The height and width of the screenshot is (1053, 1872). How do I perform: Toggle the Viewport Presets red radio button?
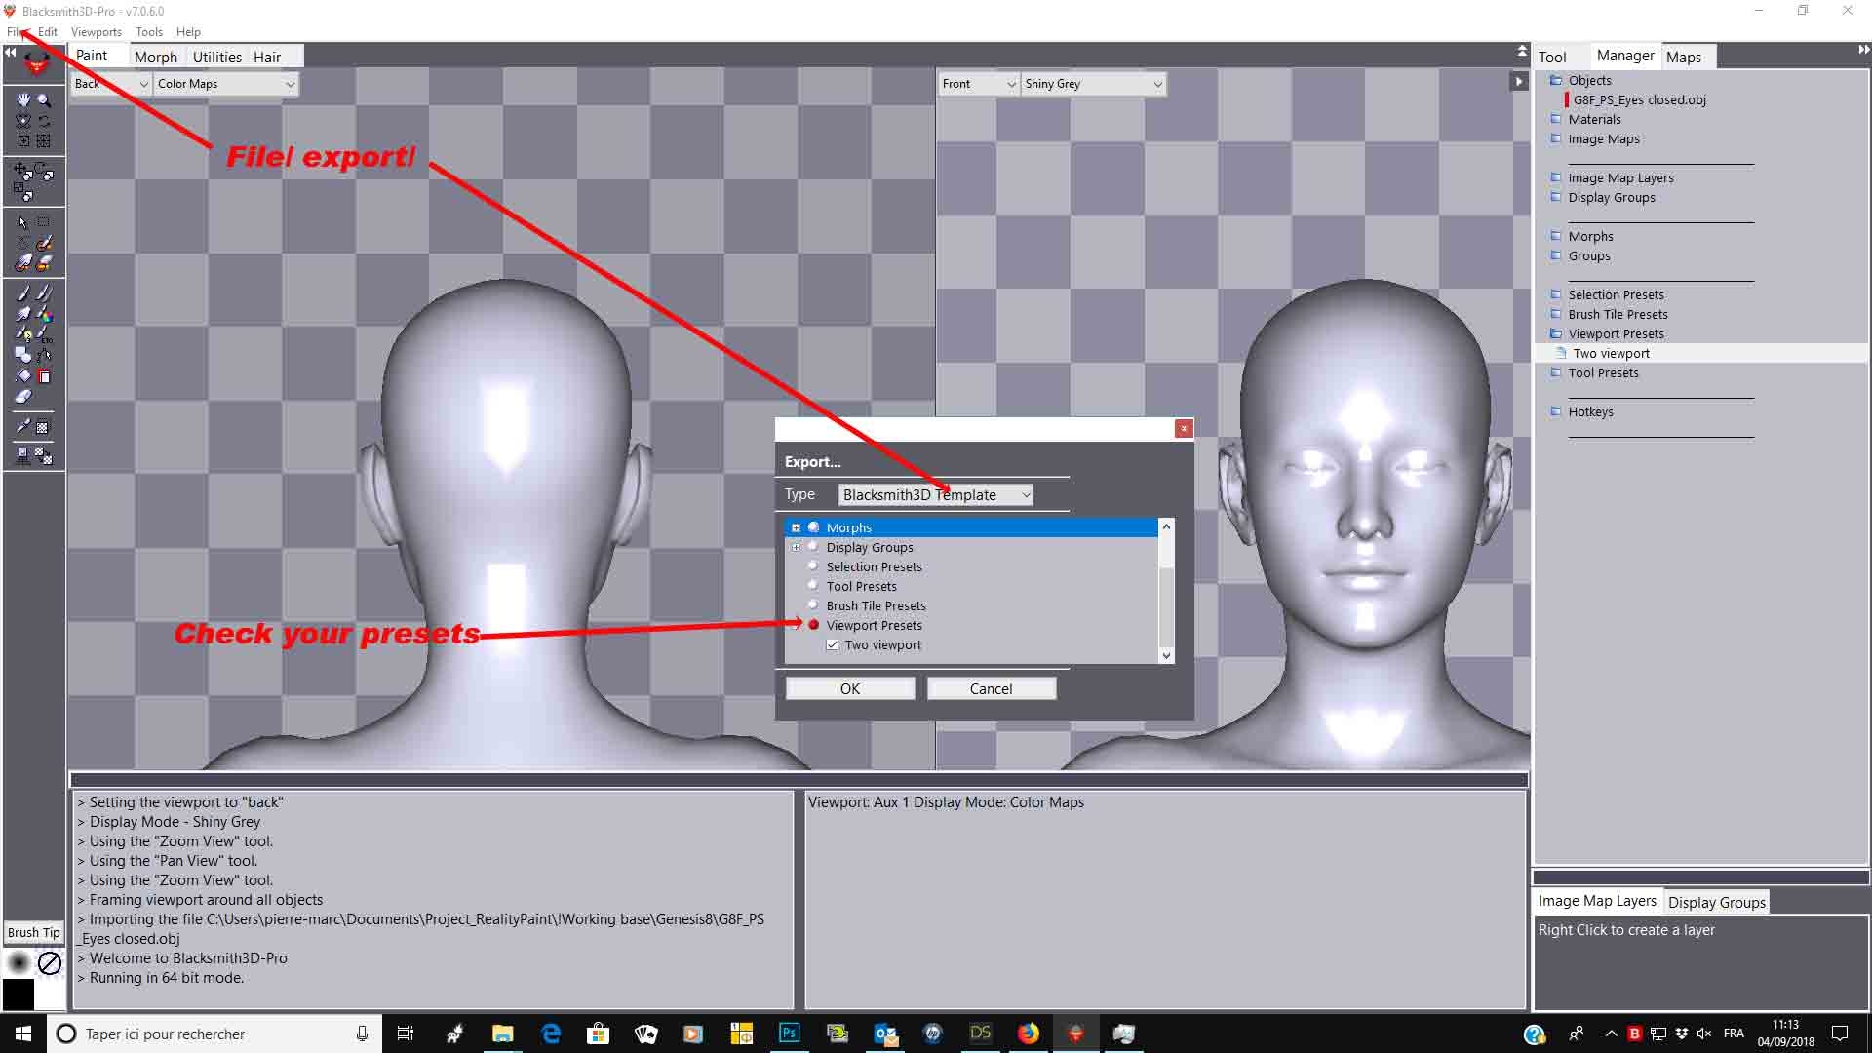pos(813,625)
